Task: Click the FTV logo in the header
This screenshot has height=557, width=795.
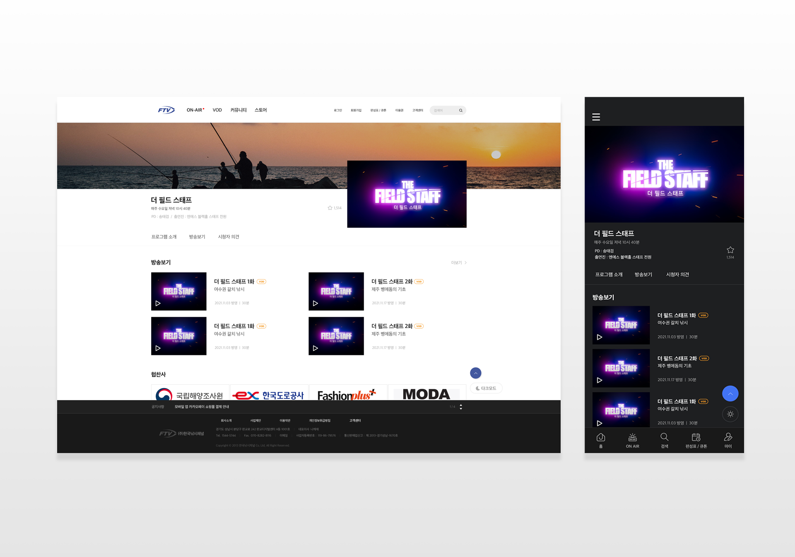Action: tap(166, 110)
